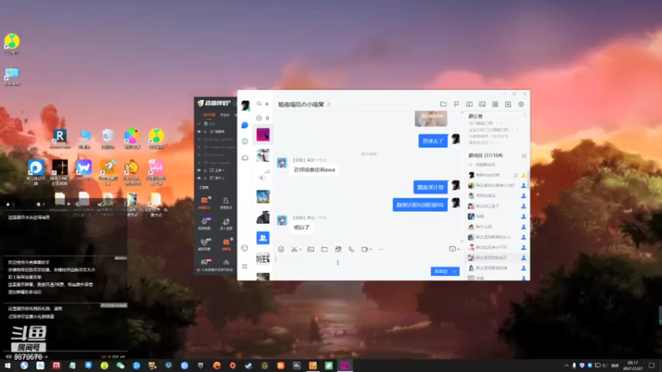Click the scissors screenshot tool
This screenshot has height=372, width=662.
click(295, 250)
